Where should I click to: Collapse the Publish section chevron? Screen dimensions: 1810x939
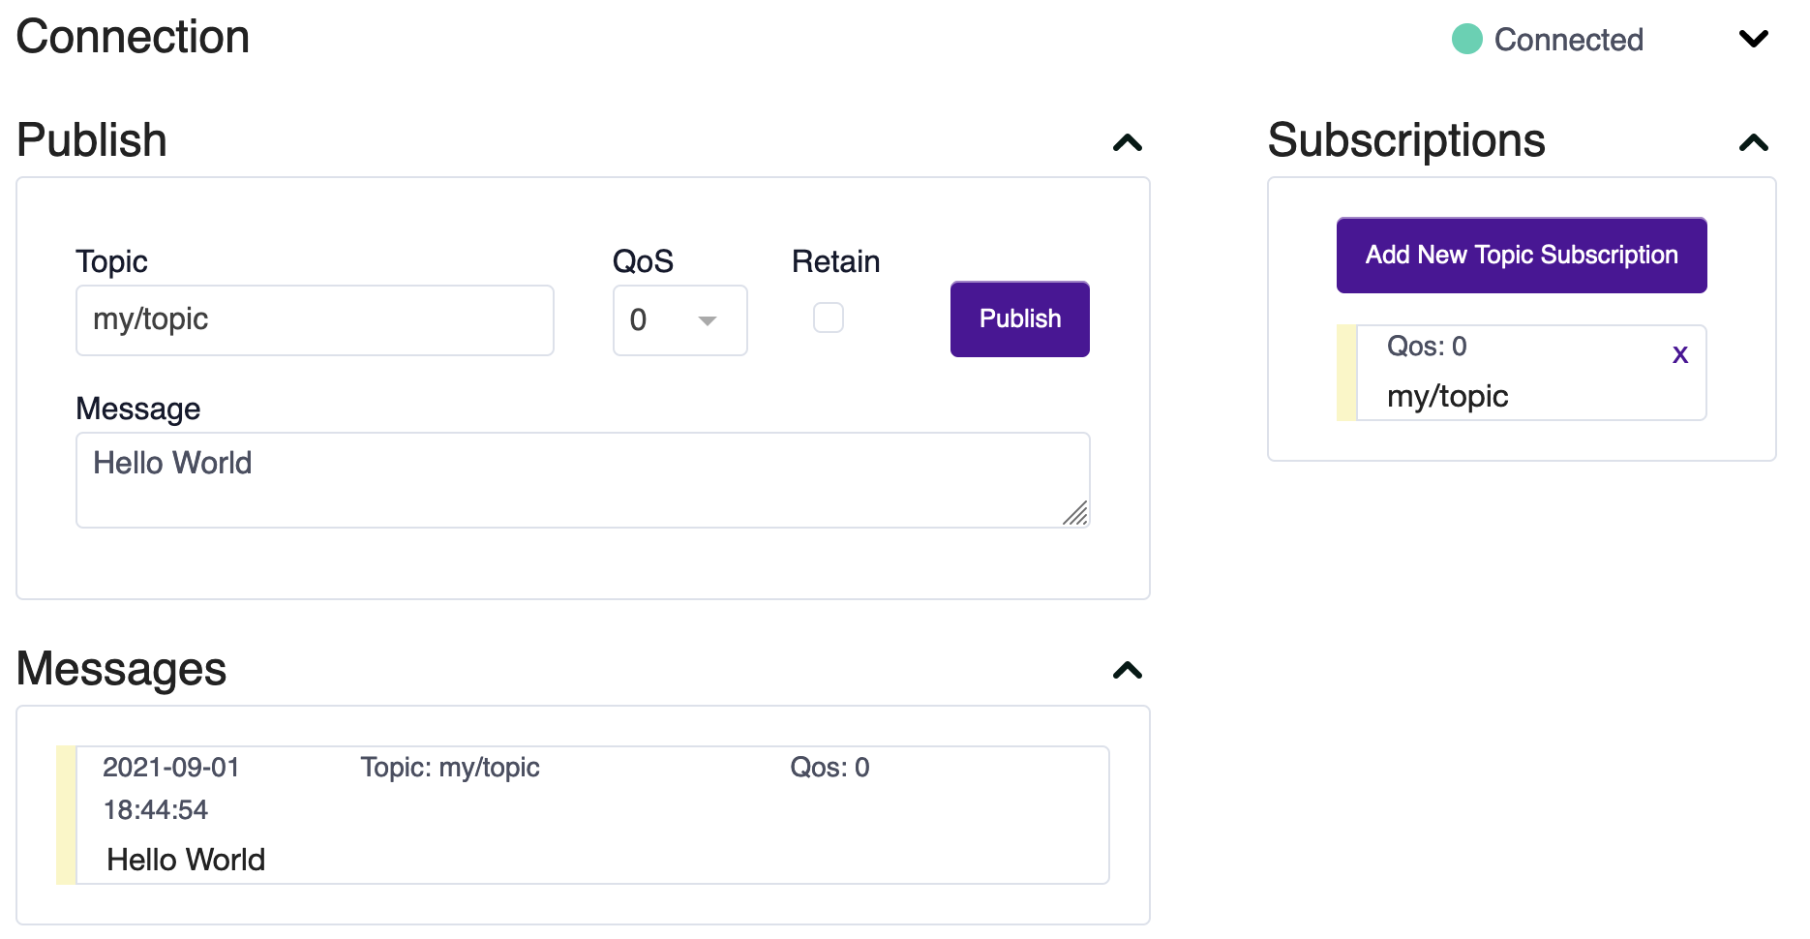pyautogui.click(x=1128, y=143)
